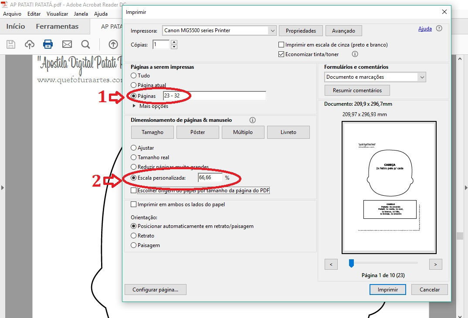Click the help question mark icon next to Ajuda
The width and height of the screenshot is (468, 318).
tap(439, 29)
